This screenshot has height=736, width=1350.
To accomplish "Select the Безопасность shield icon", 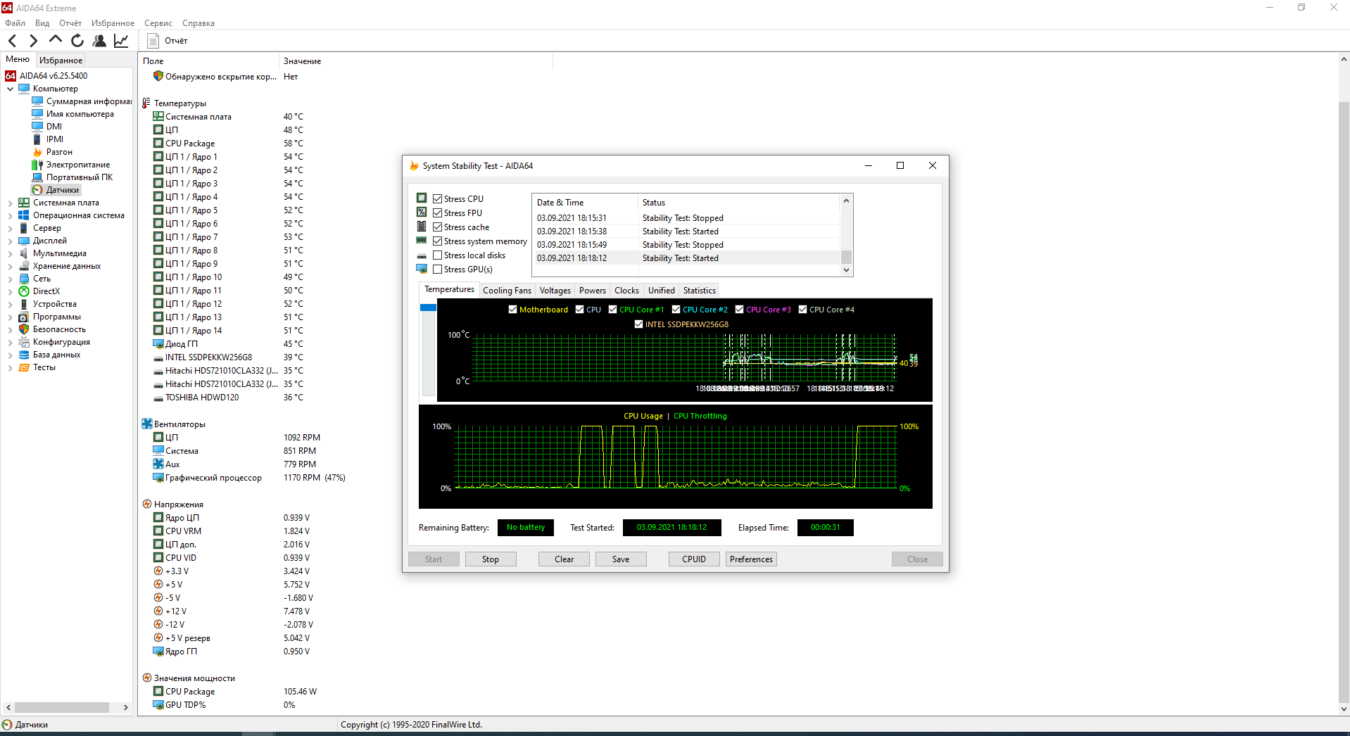I will tap(24, 329).
